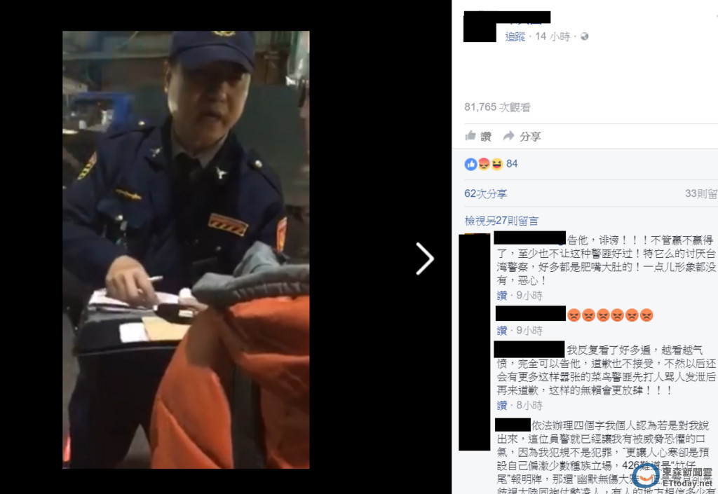Screen dimensions: 718x494
Task: Click the police officer video frame
Action: coord(186,249)
